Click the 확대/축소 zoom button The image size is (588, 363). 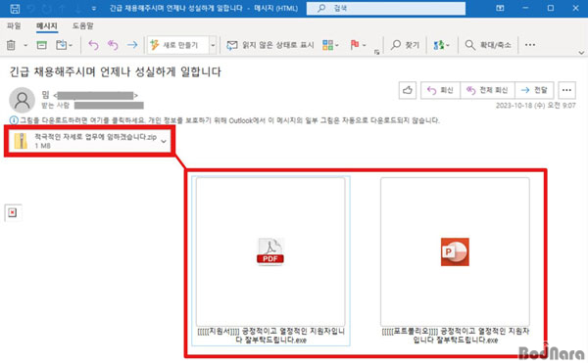point(488,45)
